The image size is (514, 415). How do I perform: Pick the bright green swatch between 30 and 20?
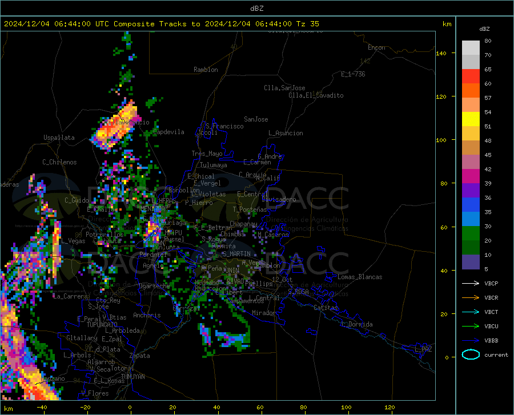[x=471, y=233]
